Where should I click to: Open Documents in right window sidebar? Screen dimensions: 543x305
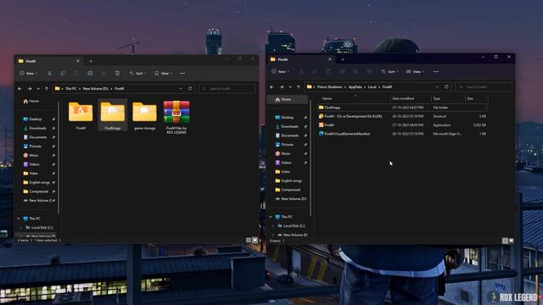tap(287, 136)
